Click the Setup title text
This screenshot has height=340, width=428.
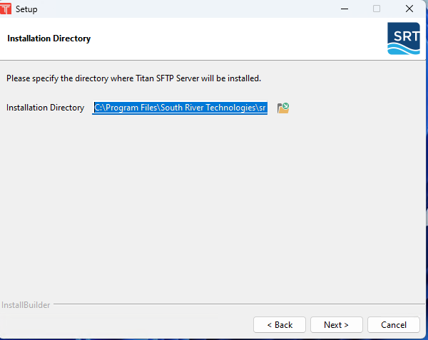[x=26, y=9]
